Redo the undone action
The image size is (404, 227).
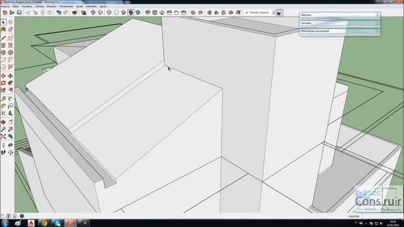66,13
